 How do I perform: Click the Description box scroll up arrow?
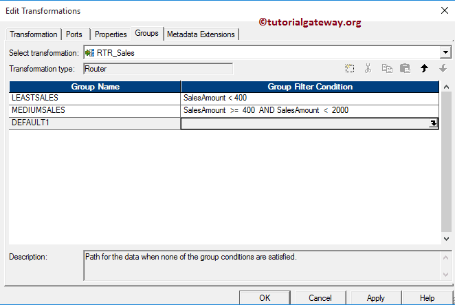tap(446, 257)
